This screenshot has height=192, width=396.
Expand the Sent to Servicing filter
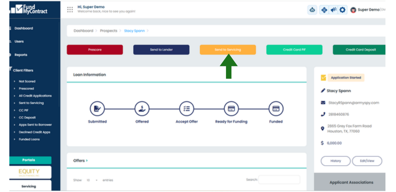(x=31, y=103)
